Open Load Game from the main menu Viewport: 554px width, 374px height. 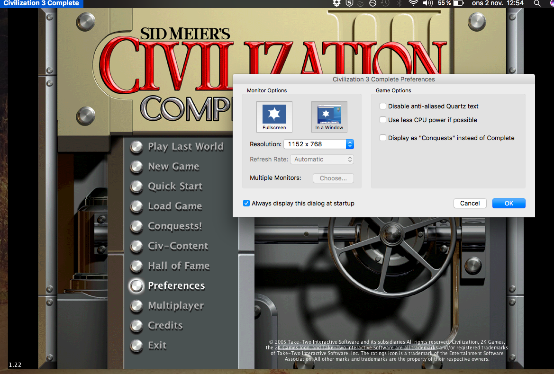tap(175, 206)
